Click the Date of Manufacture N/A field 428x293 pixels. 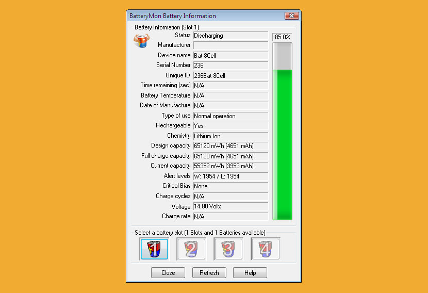tap(231, 105)
